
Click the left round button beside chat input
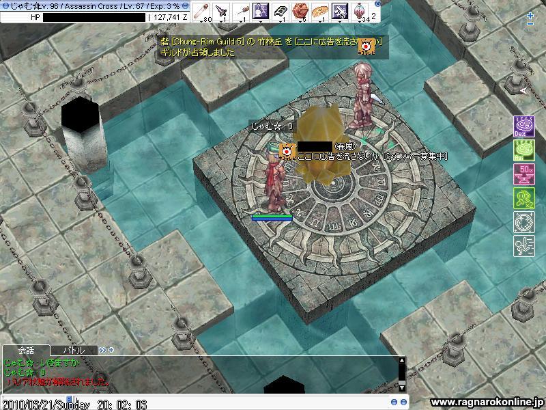(x=394, y=402)
